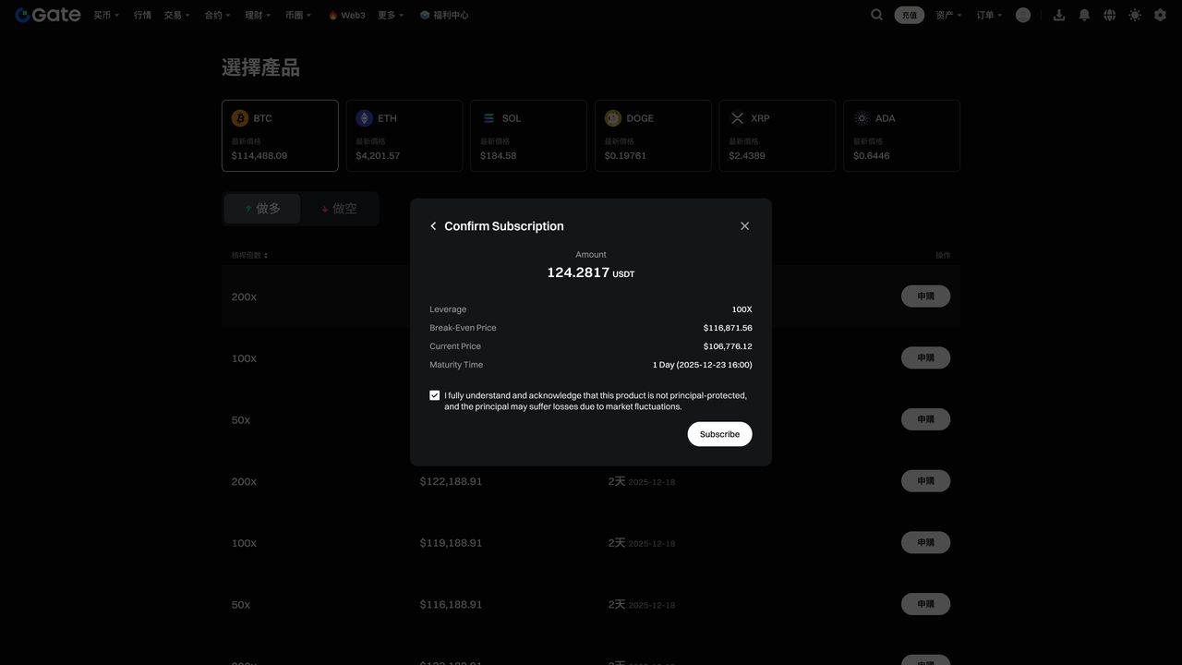Image resolution: width=1182 pixels, height=665 pixels.
Task: Click the user avatar icon
Action: 1022,15
